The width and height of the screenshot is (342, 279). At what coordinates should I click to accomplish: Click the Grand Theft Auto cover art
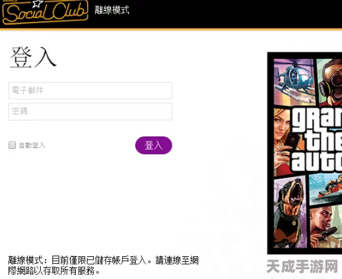click(305, 153)
